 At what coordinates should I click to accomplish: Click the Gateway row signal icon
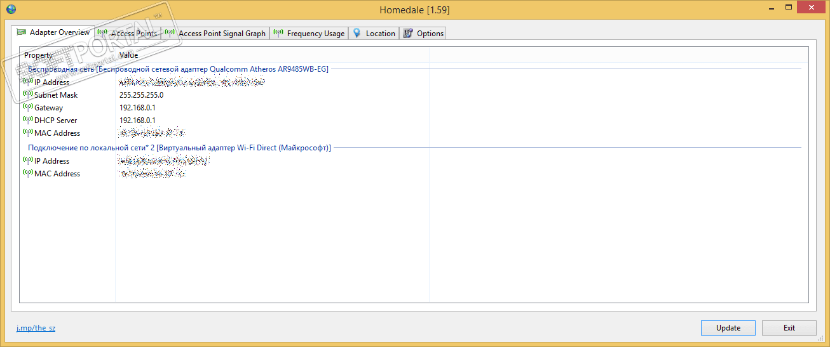click(27, 107)
